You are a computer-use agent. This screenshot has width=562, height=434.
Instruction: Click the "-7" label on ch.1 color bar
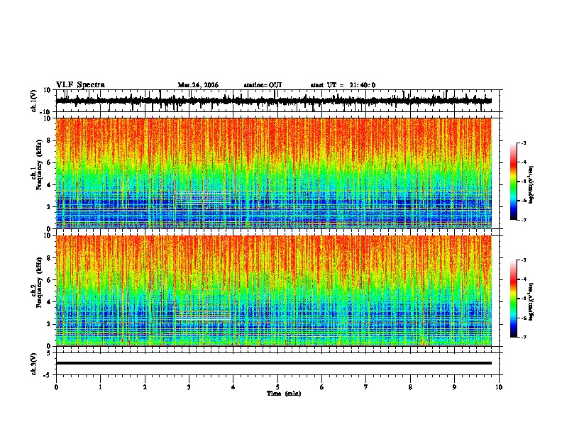click(524, 220)
